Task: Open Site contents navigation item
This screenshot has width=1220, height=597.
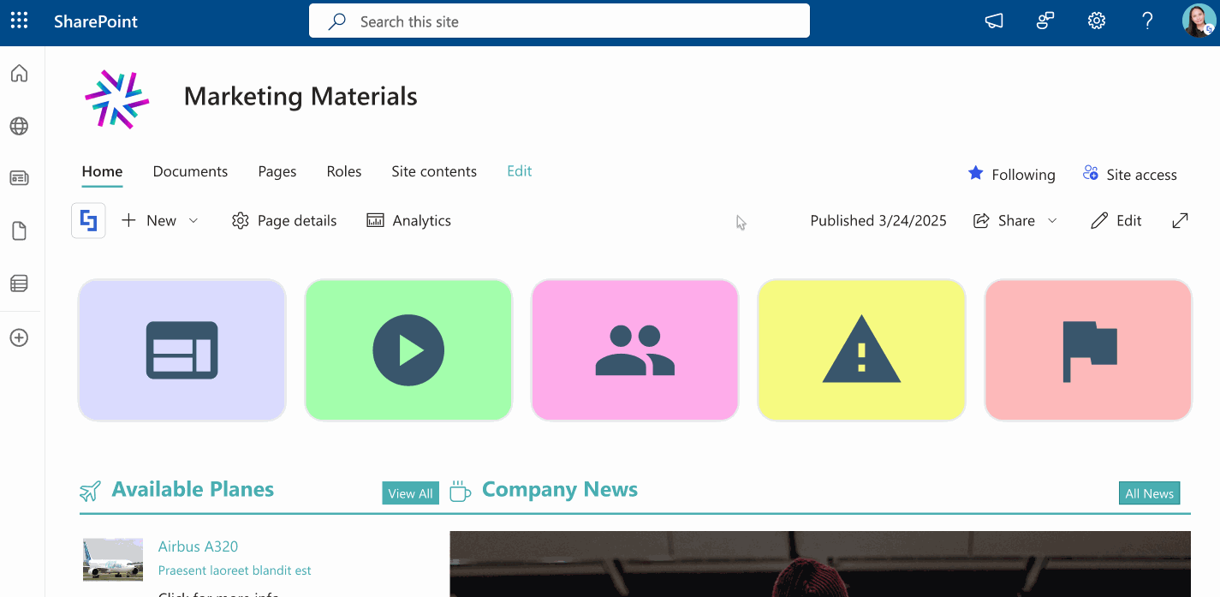Action: 434,171
